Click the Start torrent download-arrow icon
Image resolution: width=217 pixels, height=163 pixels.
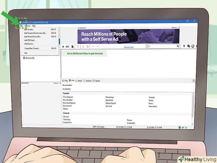tap(83, 47)
